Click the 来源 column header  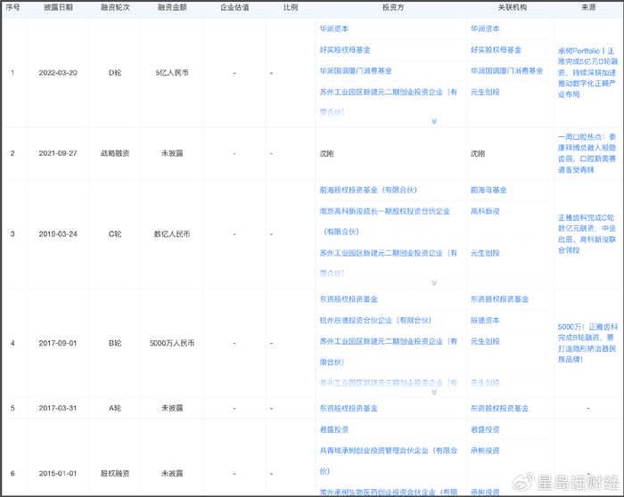(x=588, y=7)
